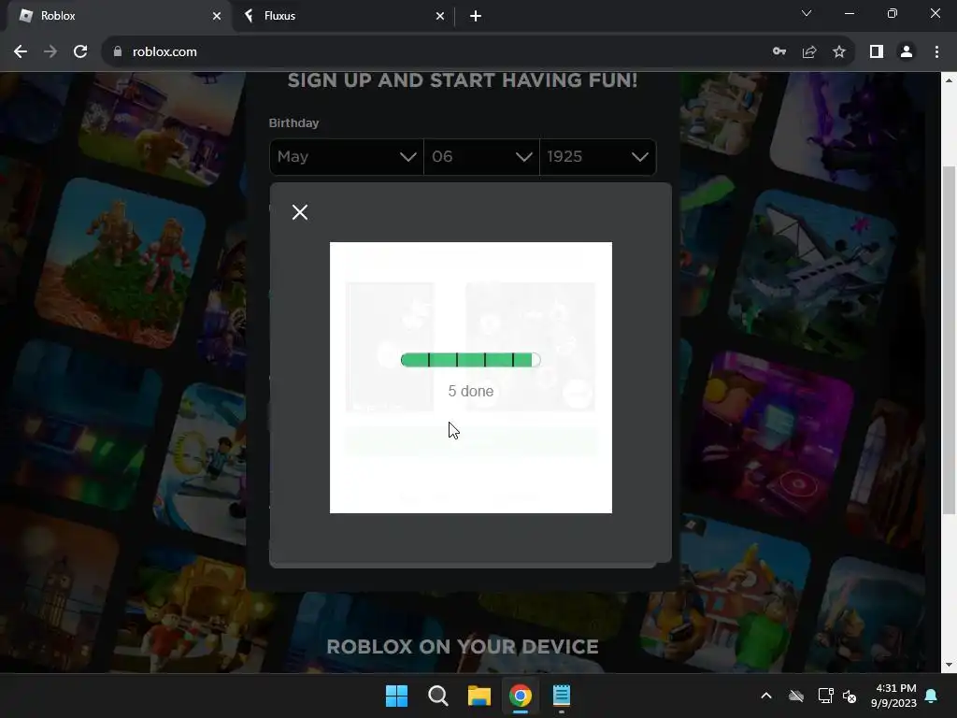957x718 pixels.
Task: Open the Chrome three-dot menu
Action: click(936, 52)
